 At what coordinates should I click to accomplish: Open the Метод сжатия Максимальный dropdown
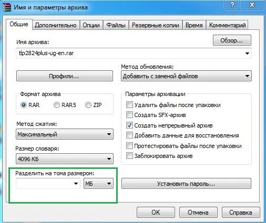pos(65,134)
